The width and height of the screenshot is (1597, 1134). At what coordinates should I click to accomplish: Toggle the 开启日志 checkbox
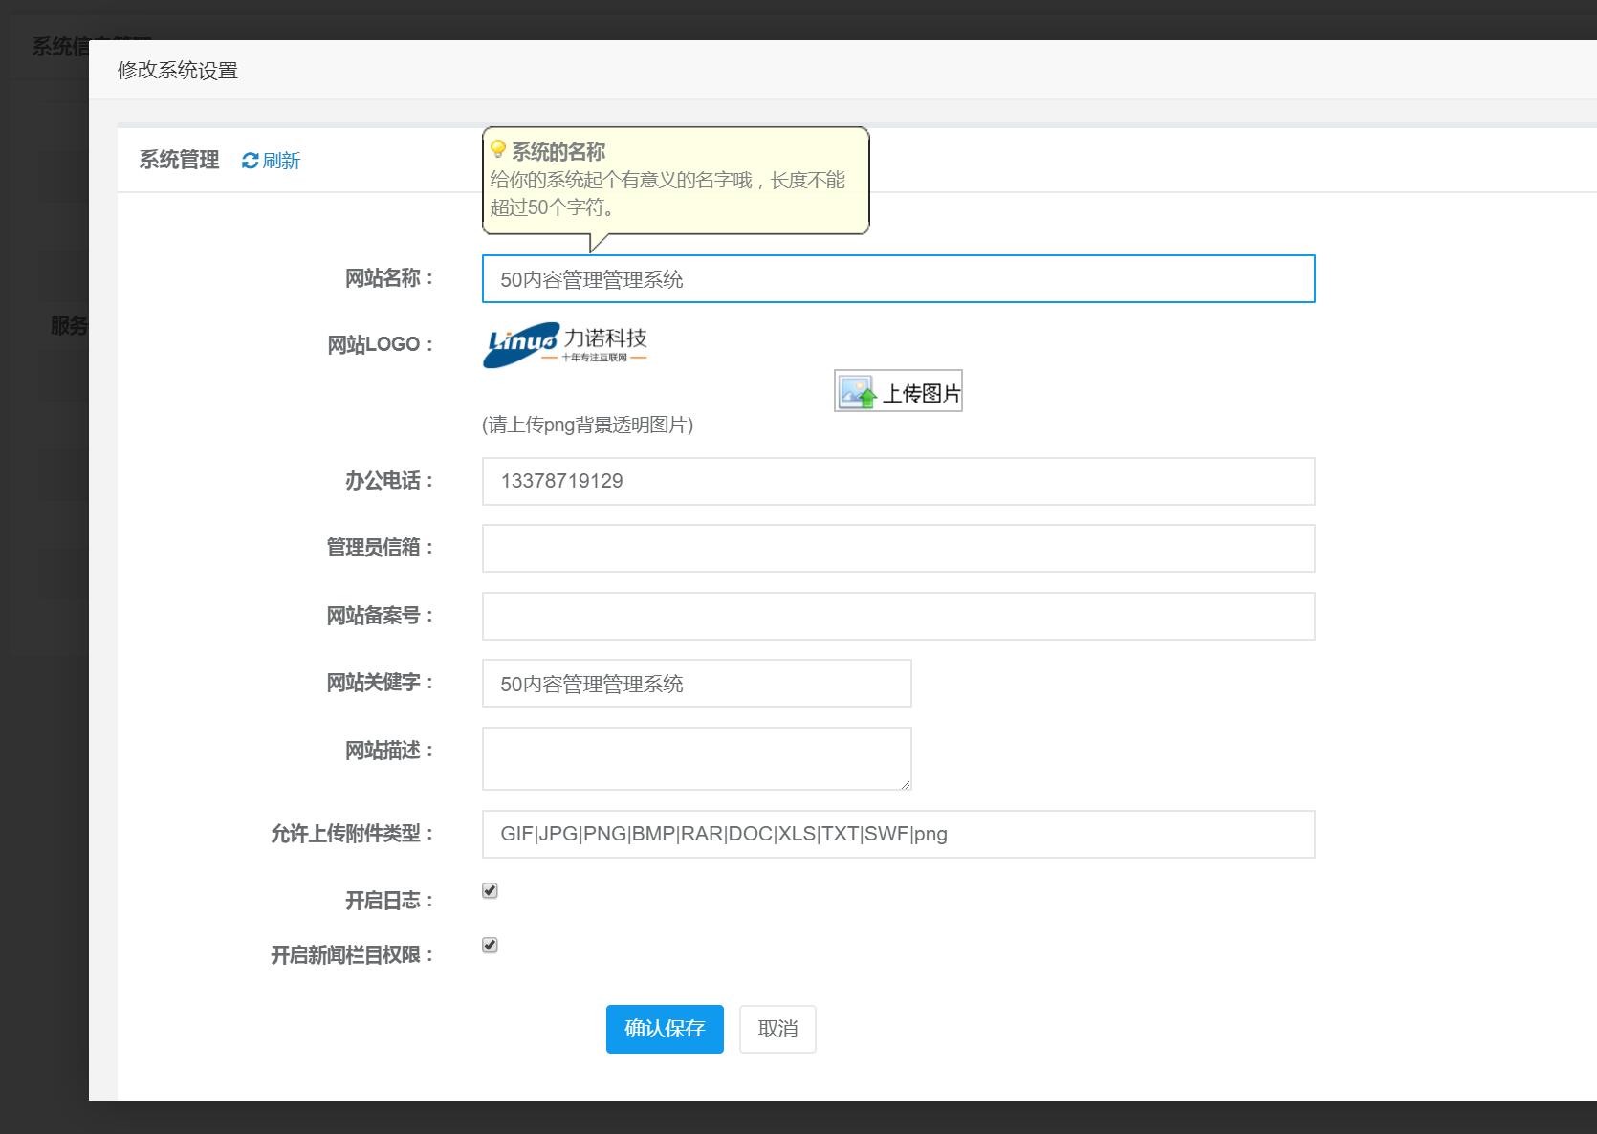point(490,890)
